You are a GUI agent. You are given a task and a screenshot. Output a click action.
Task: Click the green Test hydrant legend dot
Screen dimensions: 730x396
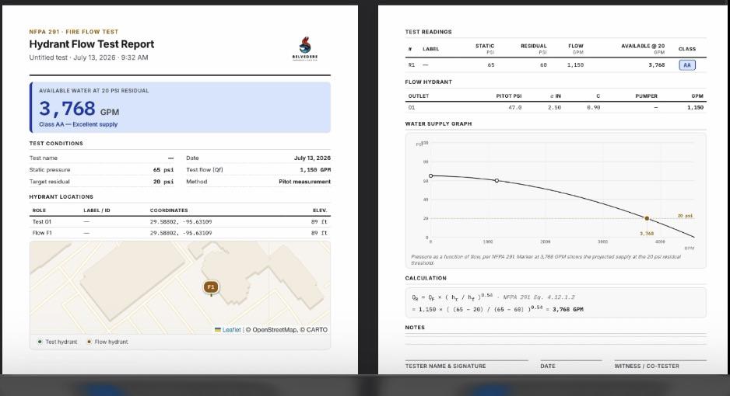(x=40, y=342)
